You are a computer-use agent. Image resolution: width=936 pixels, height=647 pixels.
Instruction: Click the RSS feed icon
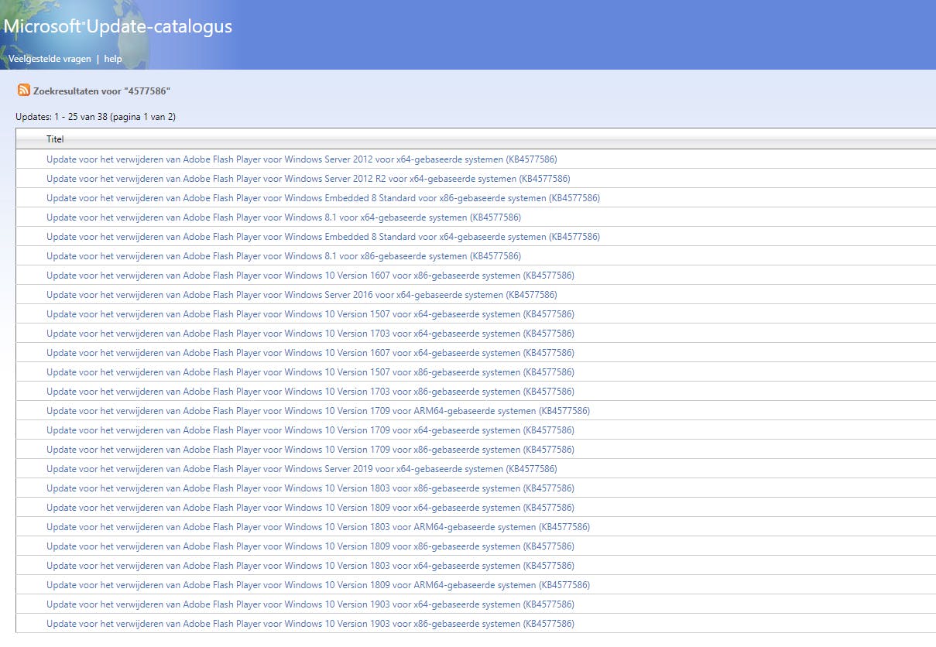[x=24, y=91]
